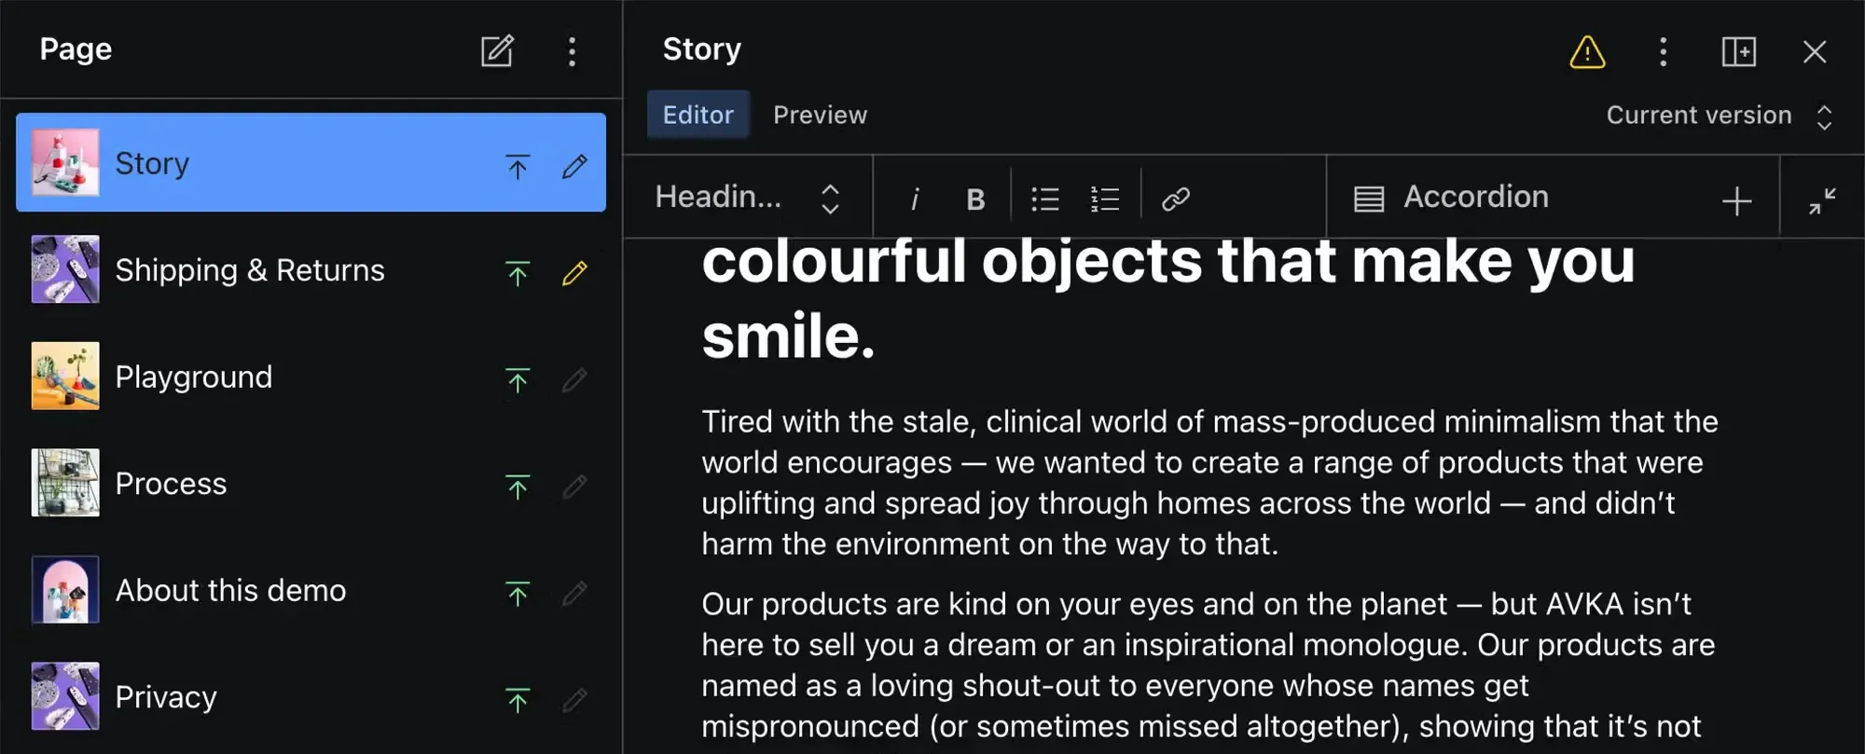Image resolution: width=1865 pixels, height=754 pixels.
Task: Open the Story document three-dot menu
Action: 1663,51
